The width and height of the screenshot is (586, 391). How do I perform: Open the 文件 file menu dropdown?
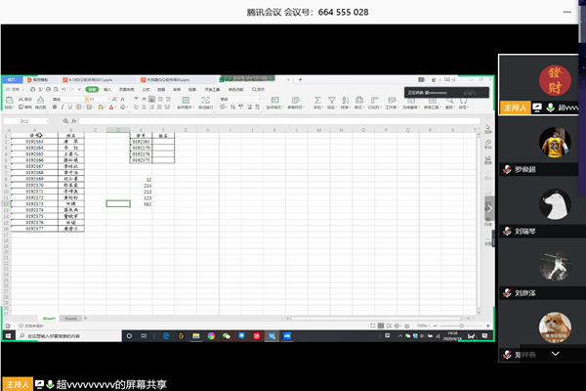tap(16, 88)
